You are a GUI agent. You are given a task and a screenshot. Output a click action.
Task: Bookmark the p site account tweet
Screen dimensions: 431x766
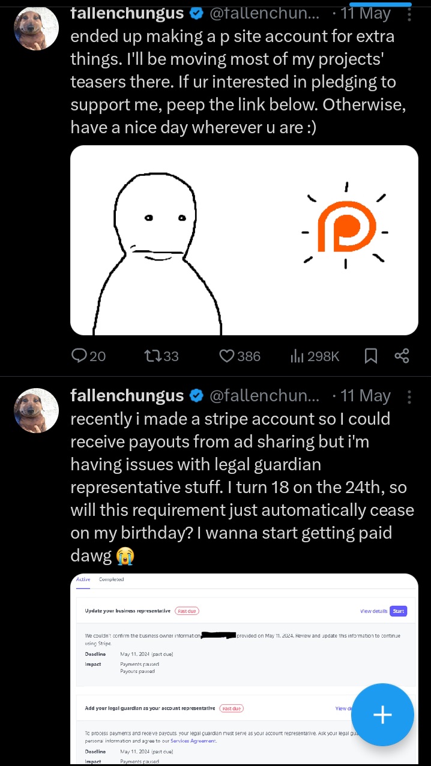pyautogui.click(x=371, y=356)
